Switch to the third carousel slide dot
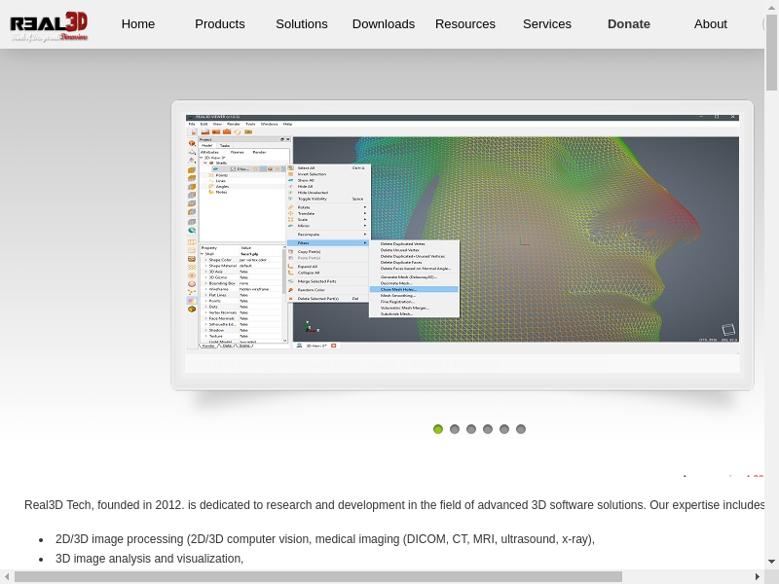 [x=471, y=429]
